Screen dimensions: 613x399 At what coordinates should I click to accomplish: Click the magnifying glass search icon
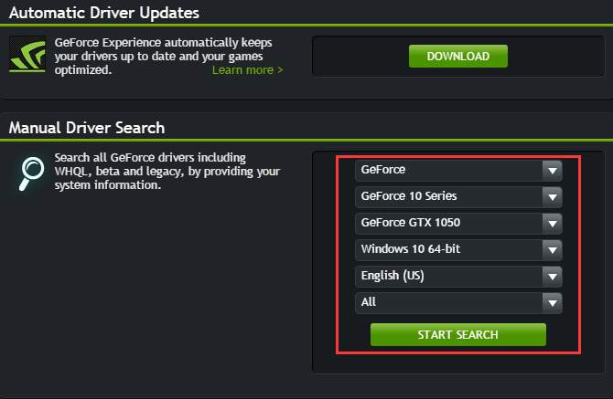click(31, 173)
